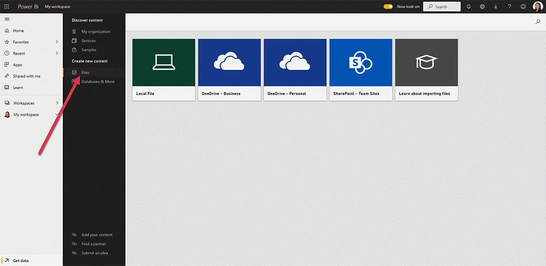The width and height of the screenshot is (546, 266).
Task: Open the settings gear icon
Action: pos(482,7)
